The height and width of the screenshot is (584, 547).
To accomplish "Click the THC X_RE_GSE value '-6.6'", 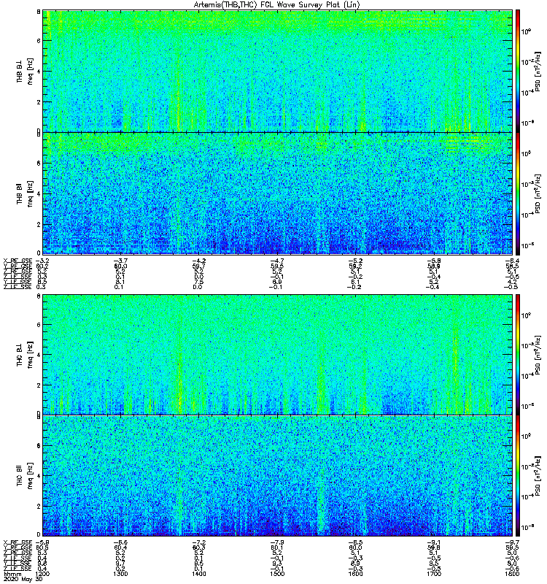I will 120,542.
